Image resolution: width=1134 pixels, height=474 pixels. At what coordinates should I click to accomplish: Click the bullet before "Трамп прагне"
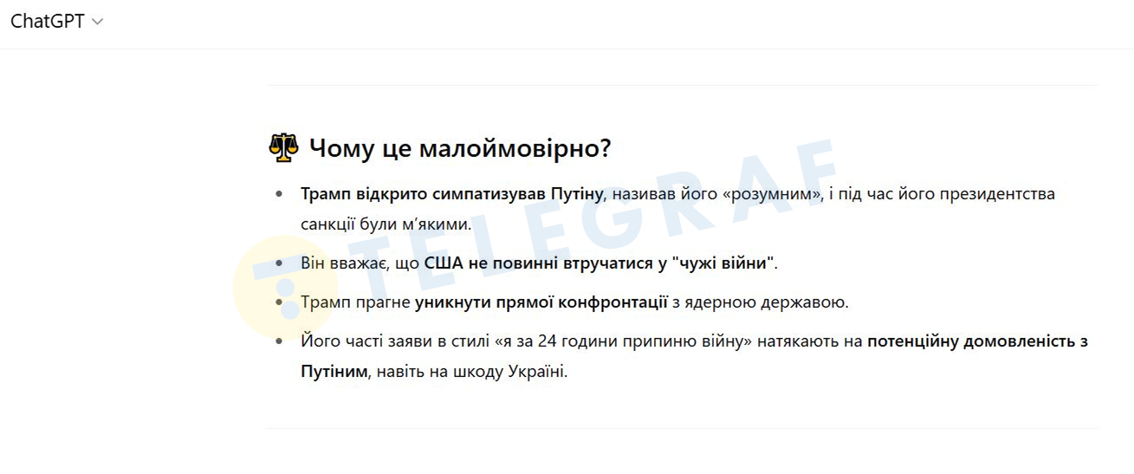[279, 302]
